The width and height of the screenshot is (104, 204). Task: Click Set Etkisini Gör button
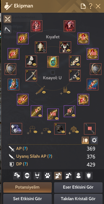(27, 199)
